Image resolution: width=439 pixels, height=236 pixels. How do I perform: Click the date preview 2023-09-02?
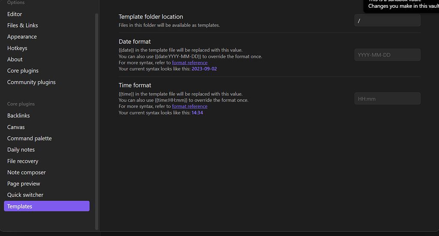[204, 69]
